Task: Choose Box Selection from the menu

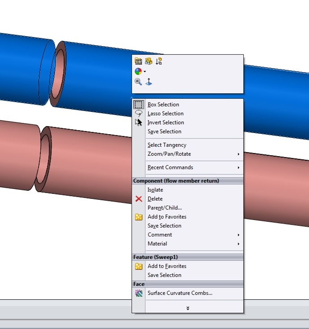Action: pos(163,105)
